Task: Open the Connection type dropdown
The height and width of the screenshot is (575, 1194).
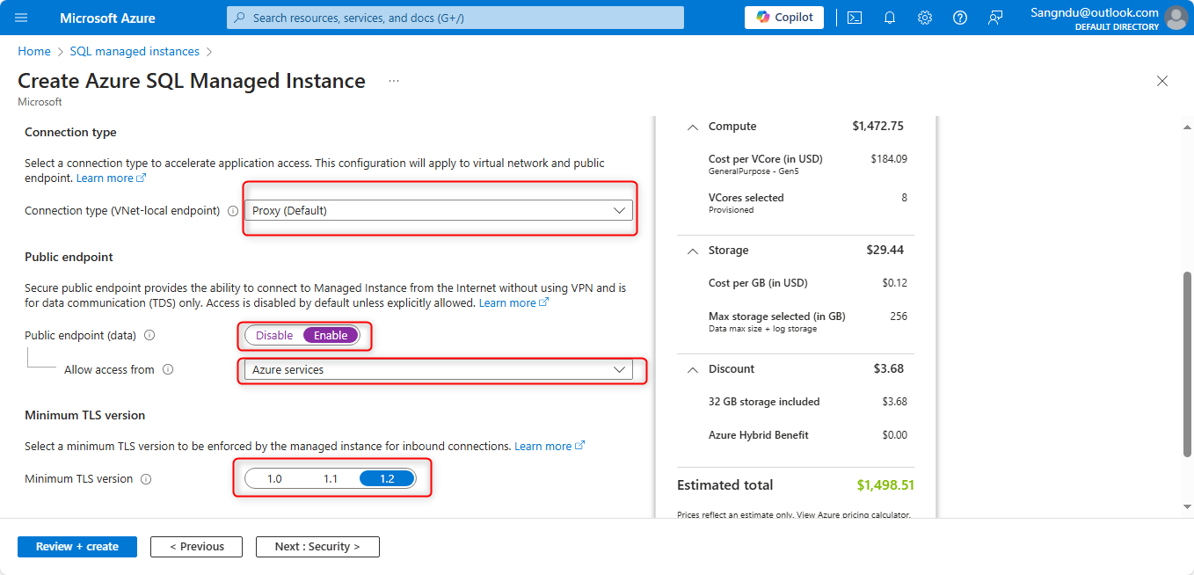Action: (x=439, y=211)
